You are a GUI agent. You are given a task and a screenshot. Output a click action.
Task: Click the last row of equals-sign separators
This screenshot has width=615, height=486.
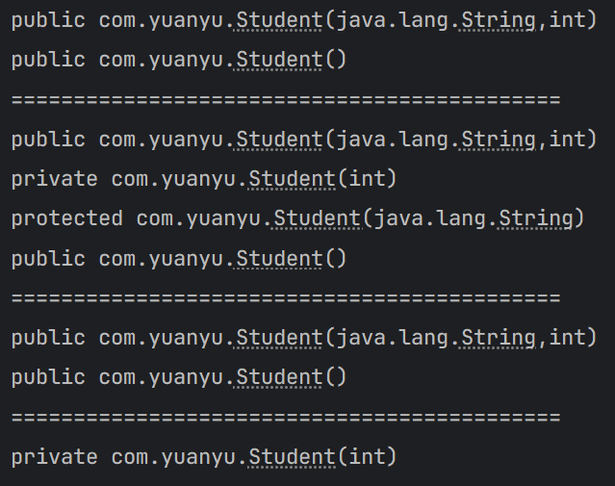[x=286, y=418]
